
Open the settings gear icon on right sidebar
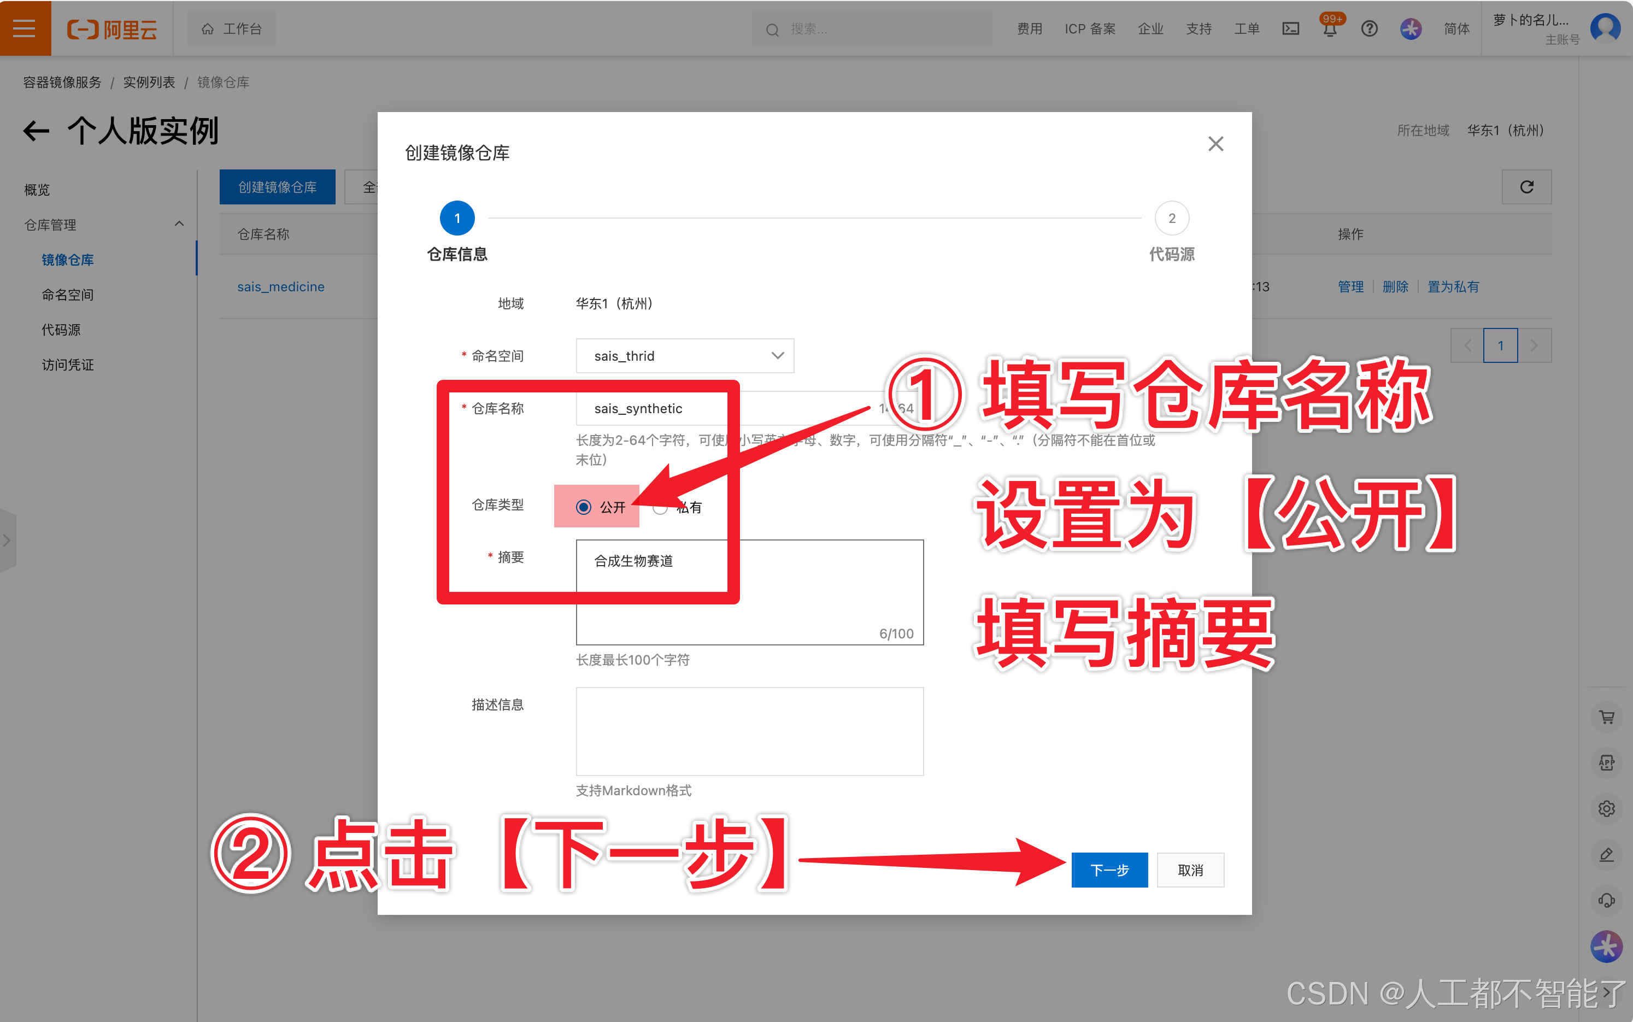click(1607, 808)
